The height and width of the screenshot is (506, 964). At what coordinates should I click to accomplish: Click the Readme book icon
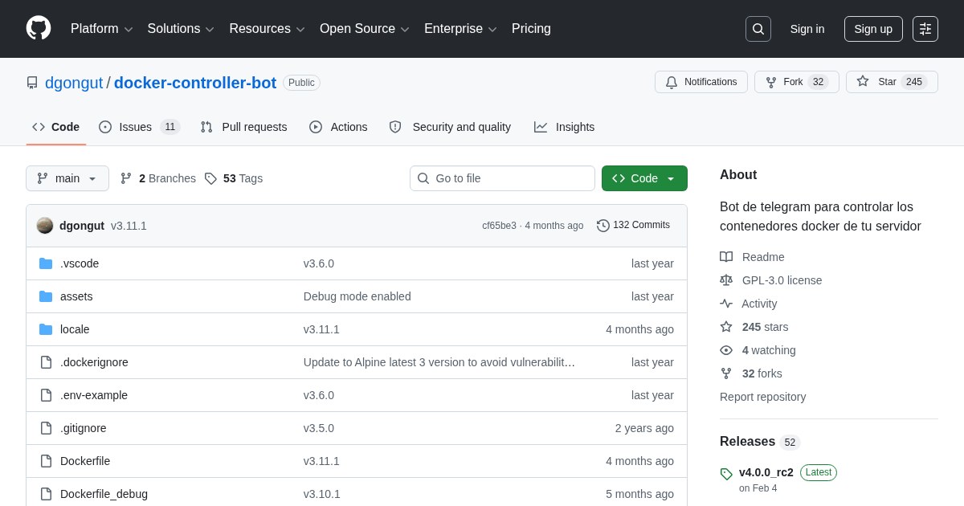[x=726, y=257]
